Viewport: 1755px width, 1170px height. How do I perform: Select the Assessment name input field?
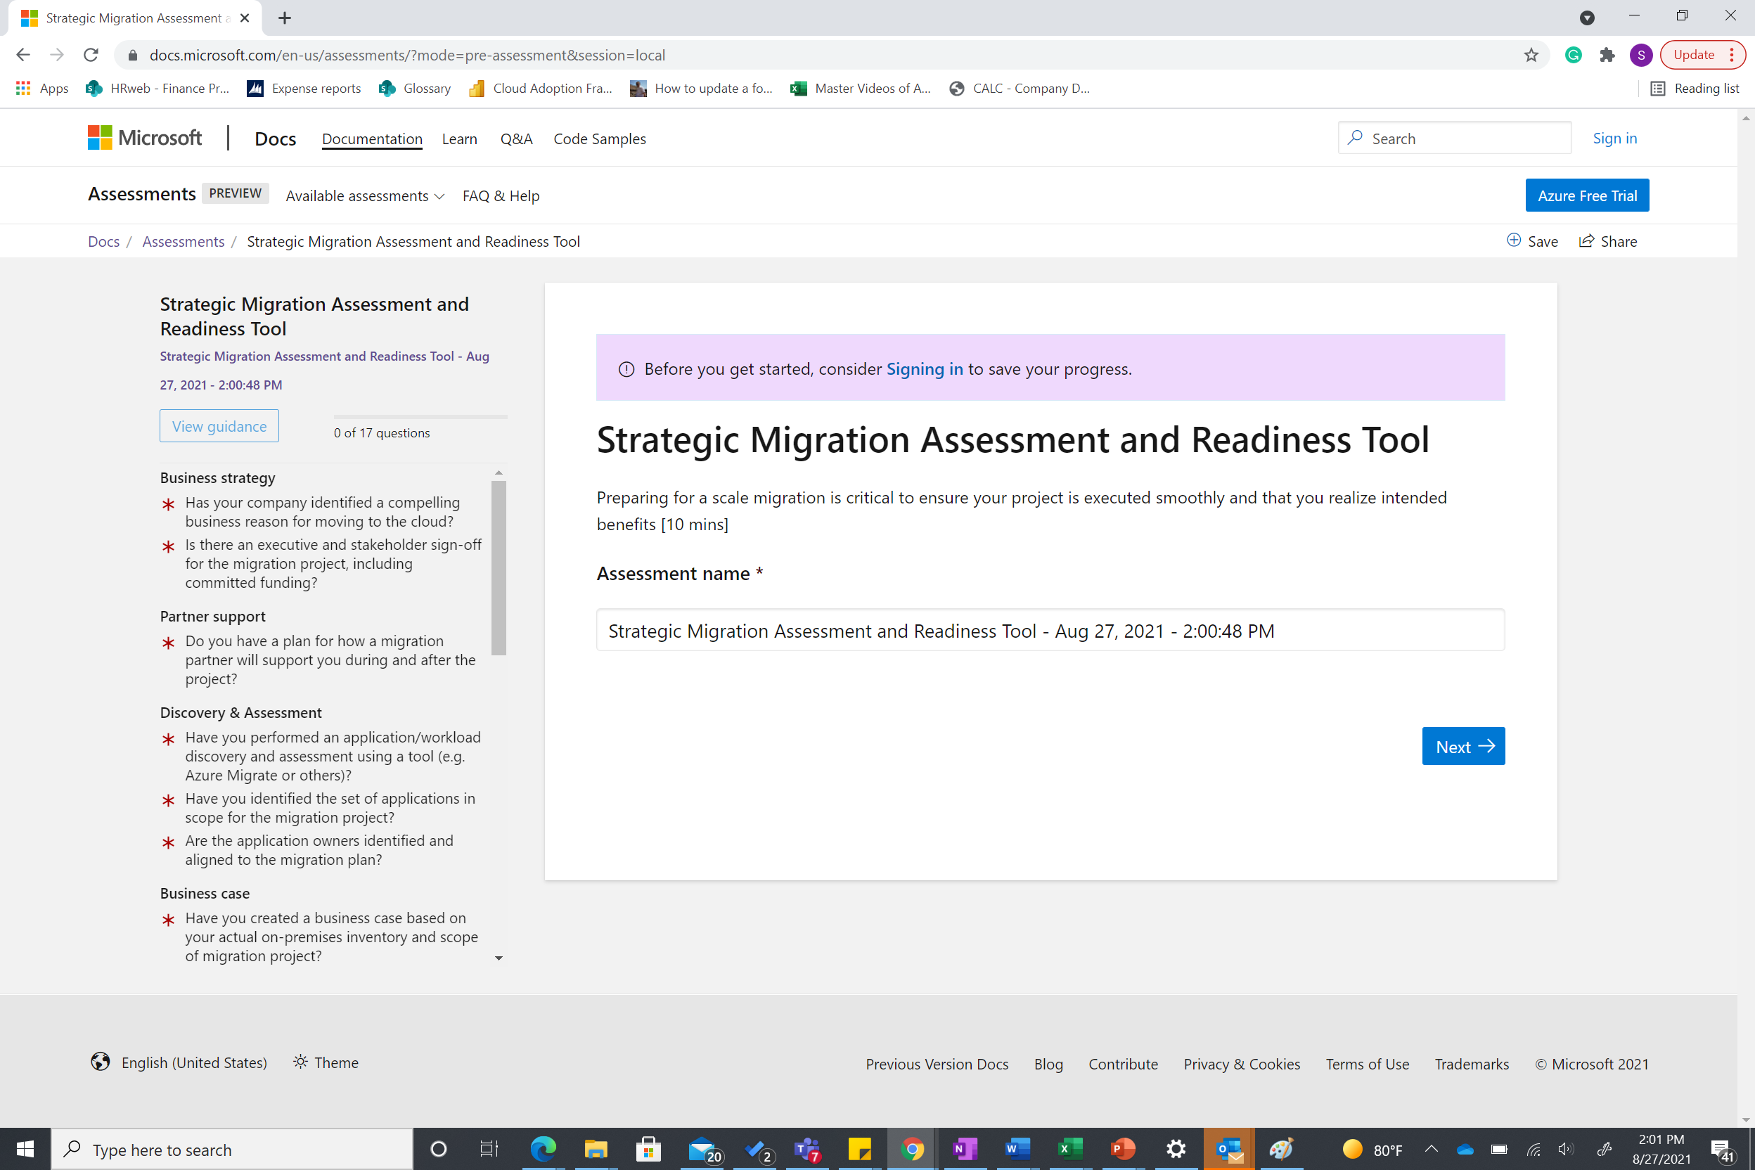[x=1050, y=629]
